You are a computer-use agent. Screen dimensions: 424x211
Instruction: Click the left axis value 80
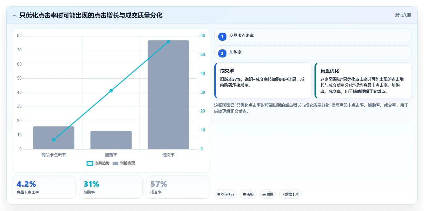[x=19, y=36]
